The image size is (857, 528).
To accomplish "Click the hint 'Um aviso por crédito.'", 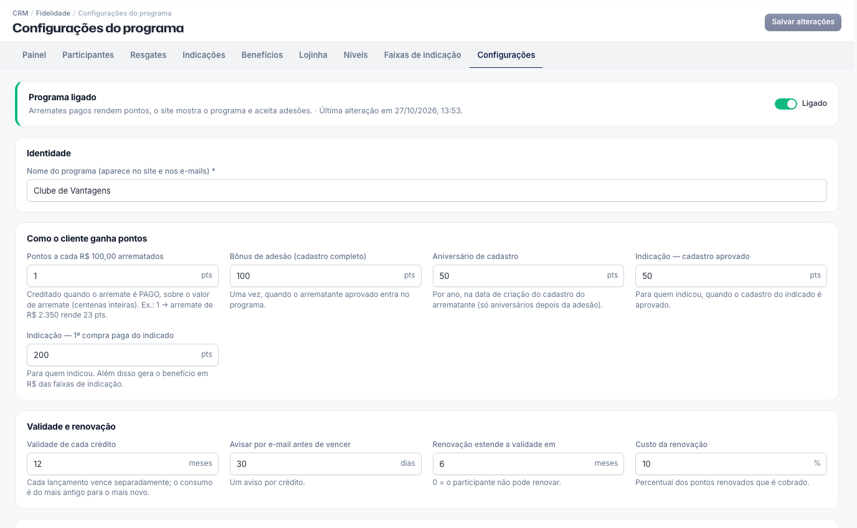I will (x=267, y=483).
